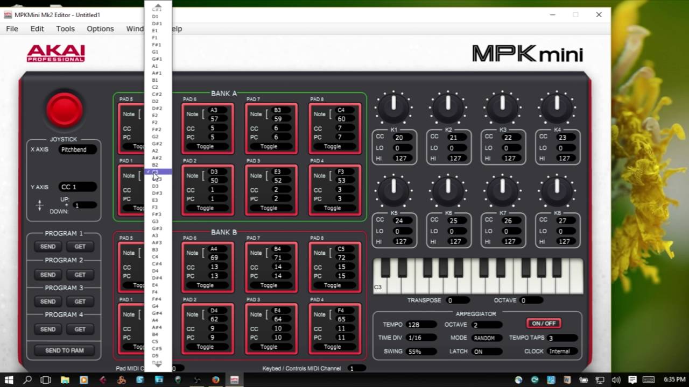Open the volume control in system tray

616,380
